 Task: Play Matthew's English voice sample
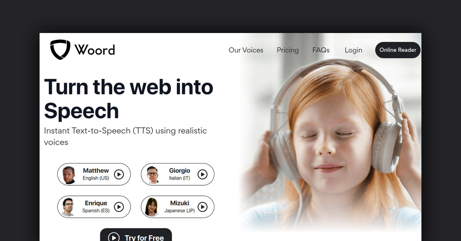click(119, 175)
